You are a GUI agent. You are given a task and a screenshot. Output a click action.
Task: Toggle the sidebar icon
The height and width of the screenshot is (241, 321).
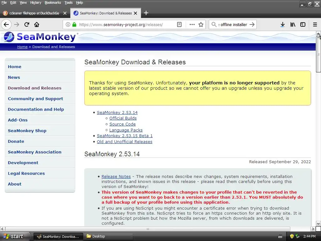point(303,24)
